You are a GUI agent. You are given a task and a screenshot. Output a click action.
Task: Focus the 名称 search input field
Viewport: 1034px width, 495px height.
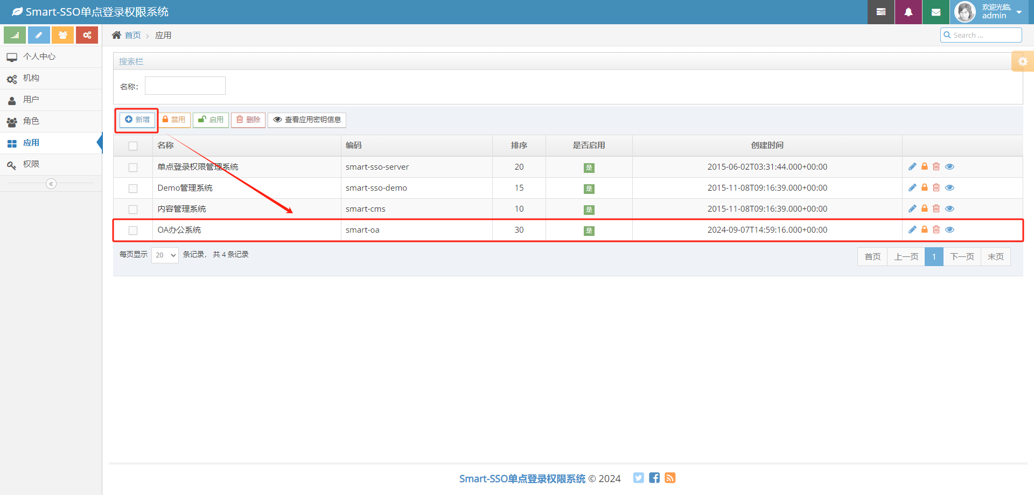click(x=185, y=86)
